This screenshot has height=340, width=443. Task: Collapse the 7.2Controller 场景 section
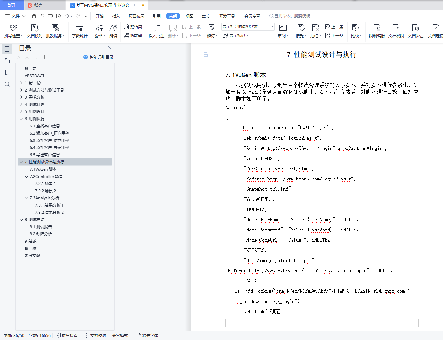tap(27, 177)
